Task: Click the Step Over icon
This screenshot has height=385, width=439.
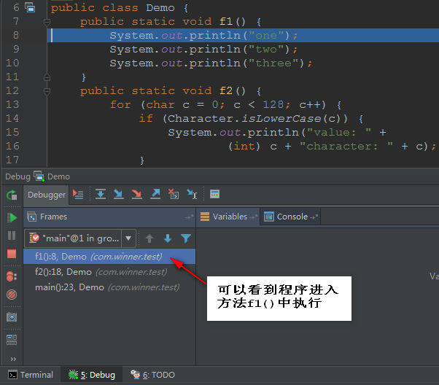Action: 101,194
